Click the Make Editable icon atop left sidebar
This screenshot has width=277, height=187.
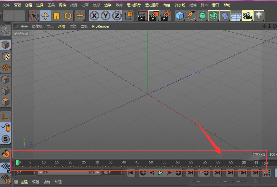[x=5, y=30]
